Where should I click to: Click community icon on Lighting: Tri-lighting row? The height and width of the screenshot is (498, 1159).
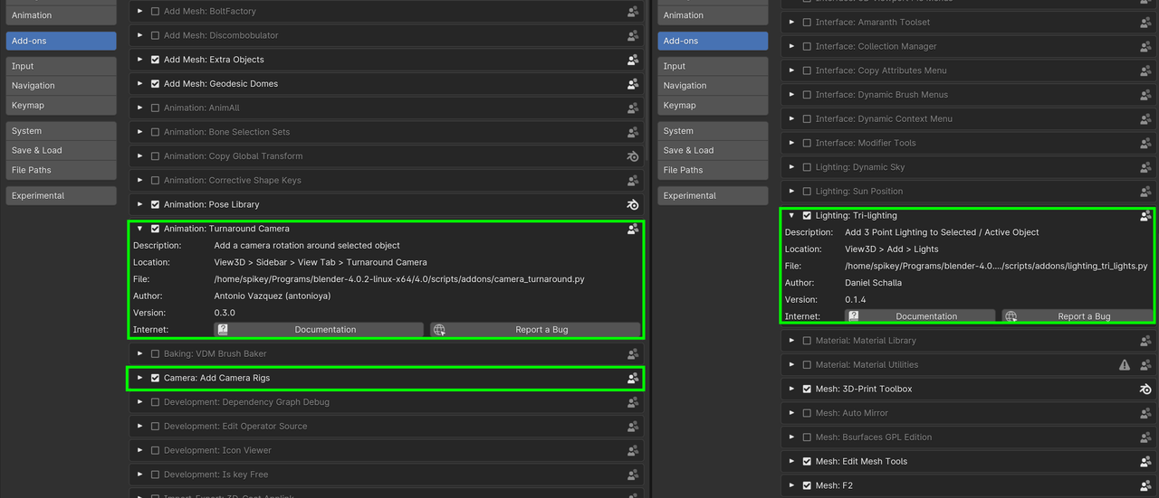[1145, 216]
